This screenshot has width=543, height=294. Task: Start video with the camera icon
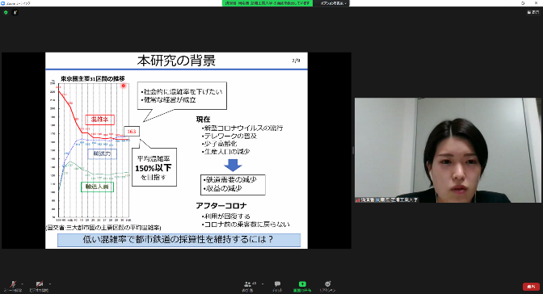(x=40, y=284)
